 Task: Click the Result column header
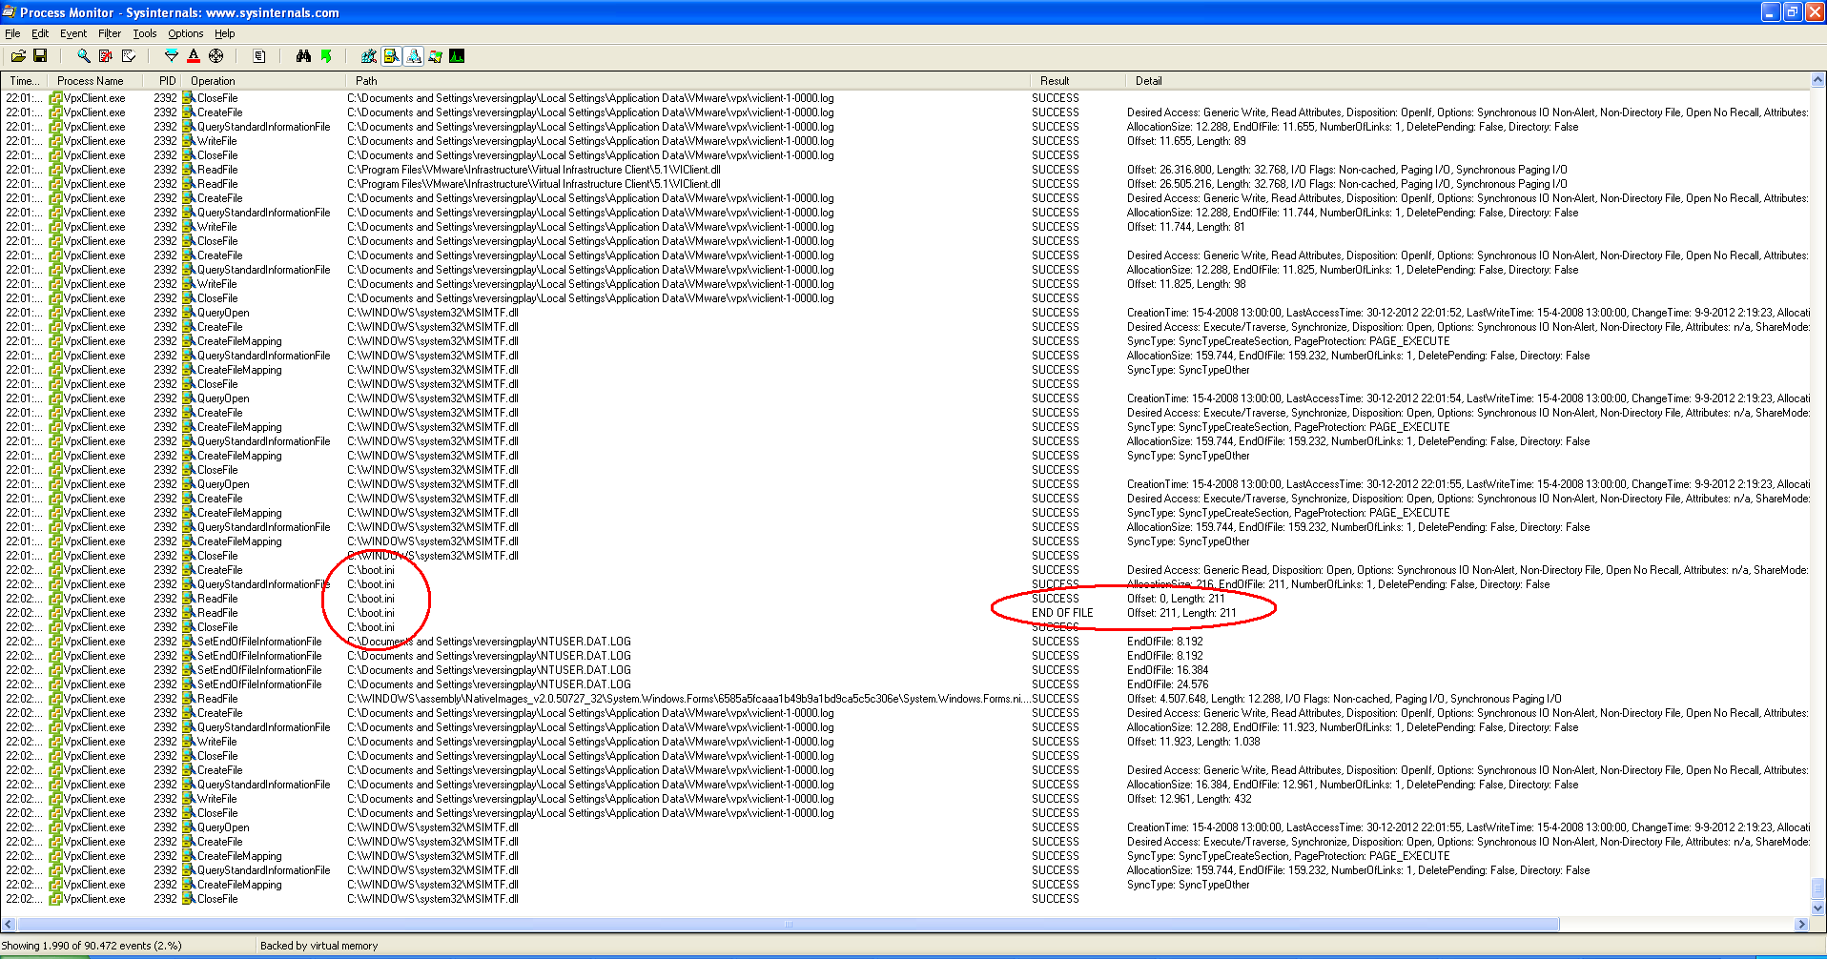pos(1055,81)
